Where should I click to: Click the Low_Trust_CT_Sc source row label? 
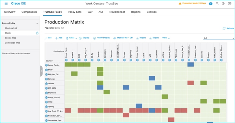(55, 111)
